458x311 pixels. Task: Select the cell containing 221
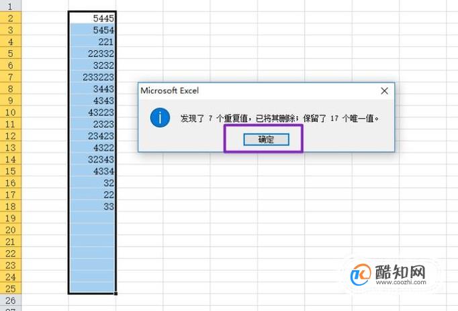[92, 42]
